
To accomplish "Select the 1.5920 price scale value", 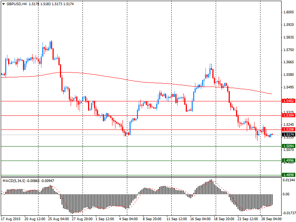I will tap(289, 25).
